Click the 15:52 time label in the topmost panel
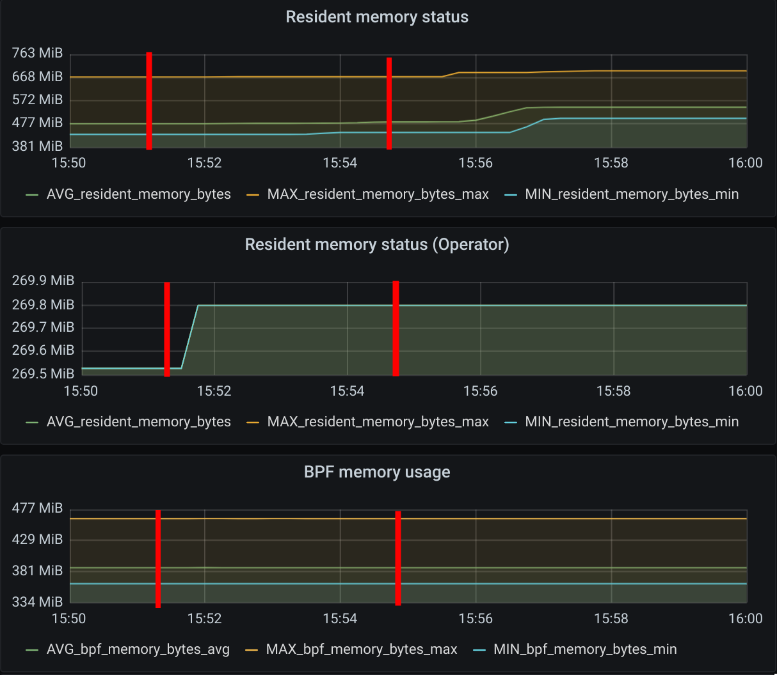Screen dimensions: 777x675 [x=205, y=163]
